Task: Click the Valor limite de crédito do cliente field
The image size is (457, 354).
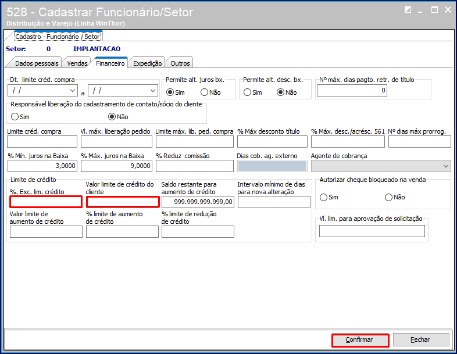Action: coord(123,202)
